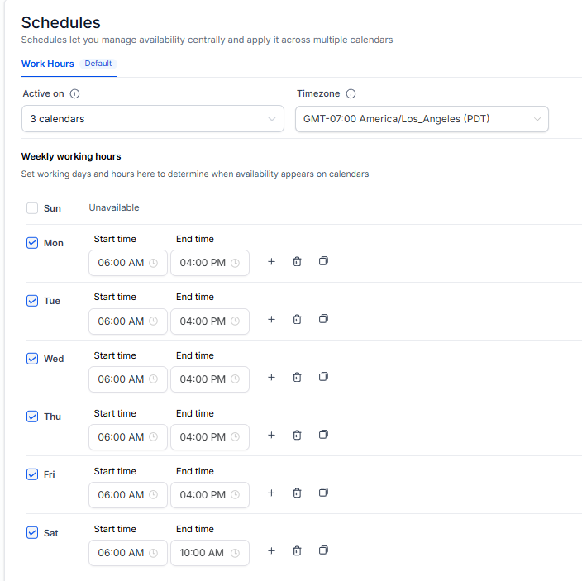Screen dimensions: 582x581
Task: Click the Default badge on Work Hours
Action: [98, 64]
